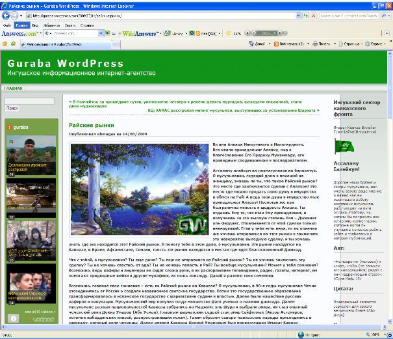The height and width of the screenshot is (339, 393).
Task: Open the Веб-каналы feeds button
Action: pos(288,44)
